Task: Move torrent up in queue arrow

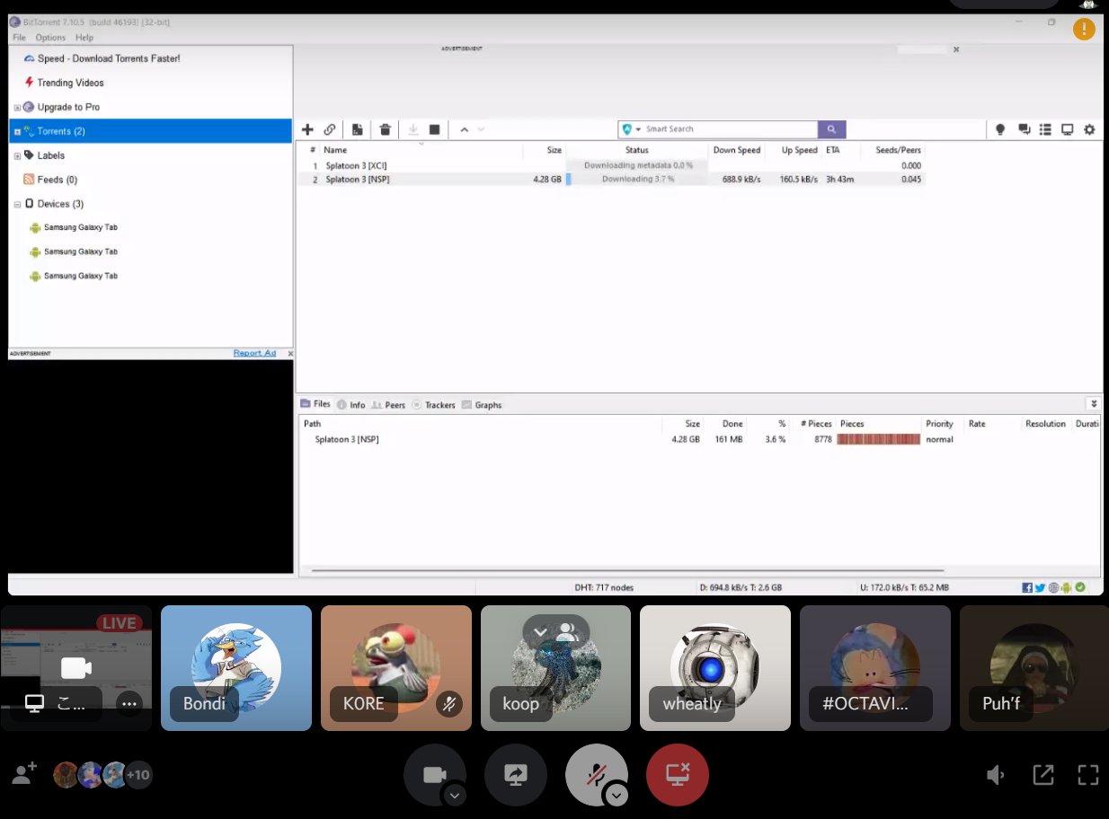Action: click(465, 129)
